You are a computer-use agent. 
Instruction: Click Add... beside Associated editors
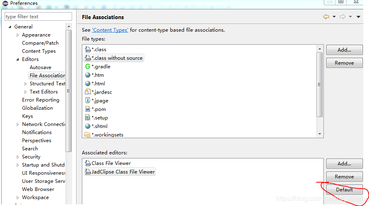click(344, 163)
